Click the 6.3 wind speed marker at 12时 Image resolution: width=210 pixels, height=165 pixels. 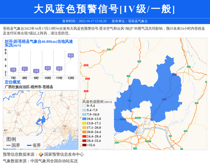tap(70, 55)
